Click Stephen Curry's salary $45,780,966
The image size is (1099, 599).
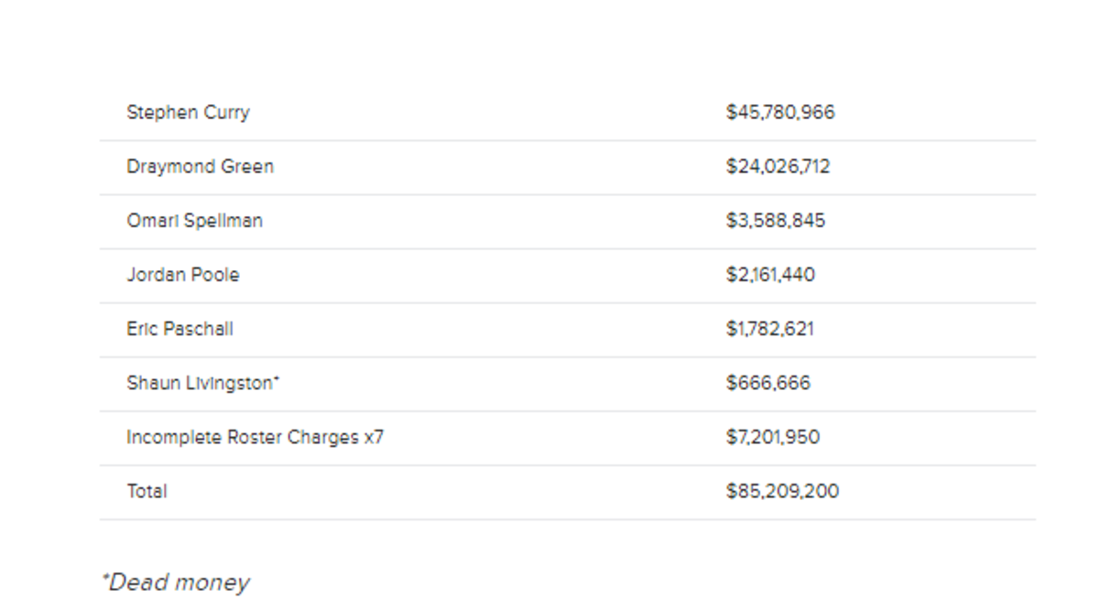(780, 113)
